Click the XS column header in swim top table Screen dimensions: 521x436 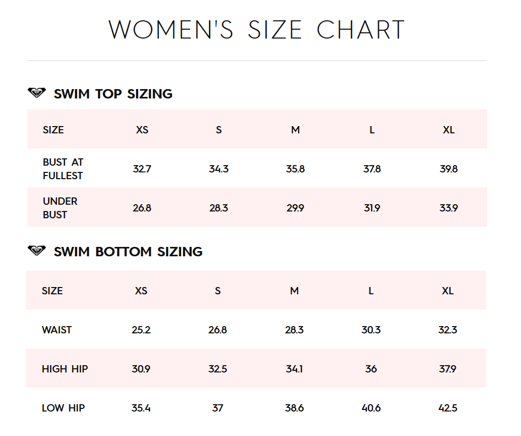point(142,130)
